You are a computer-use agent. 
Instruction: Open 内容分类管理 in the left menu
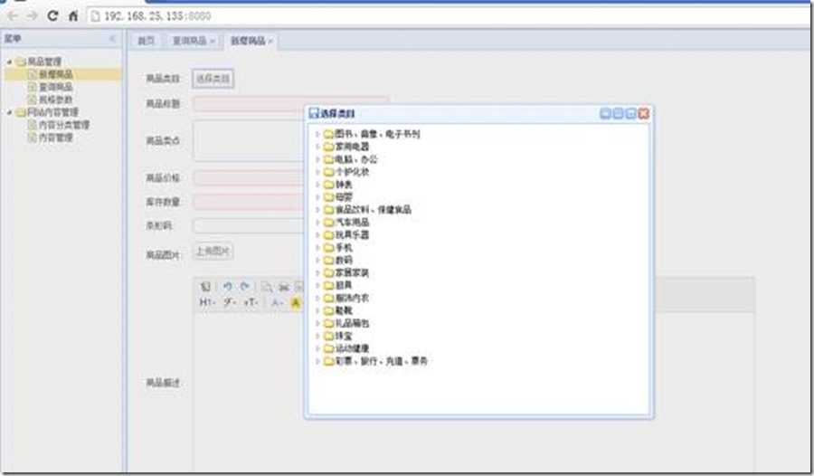[64, 125]
